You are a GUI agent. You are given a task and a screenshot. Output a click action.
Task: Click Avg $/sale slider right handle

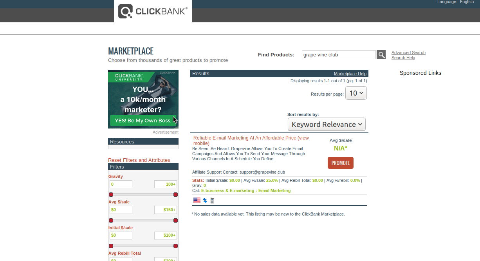175,220
